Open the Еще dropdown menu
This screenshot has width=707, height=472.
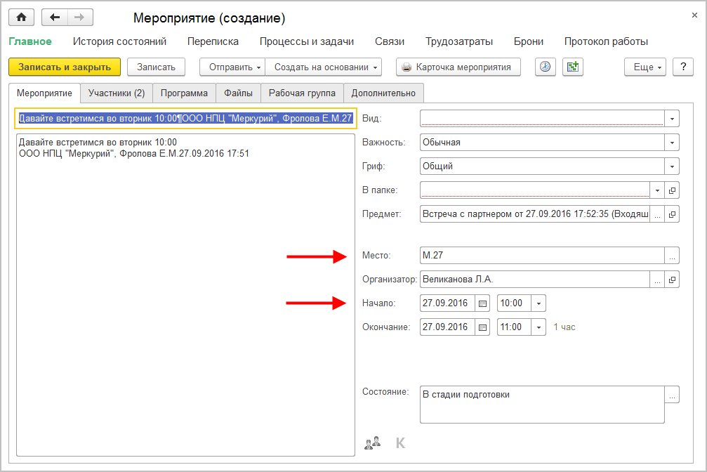644,67
